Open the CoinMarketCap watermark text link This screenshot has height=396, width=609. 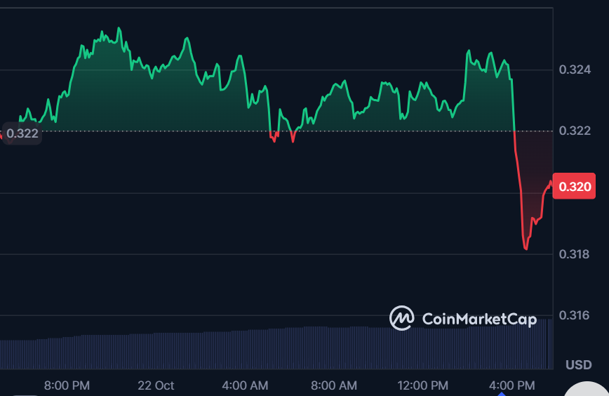479,319
